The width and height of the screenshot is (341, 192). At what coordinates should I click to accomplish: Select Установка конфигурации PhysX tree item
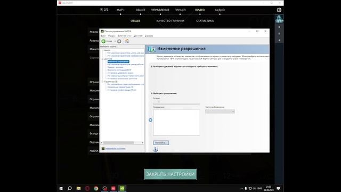(122, 90)
